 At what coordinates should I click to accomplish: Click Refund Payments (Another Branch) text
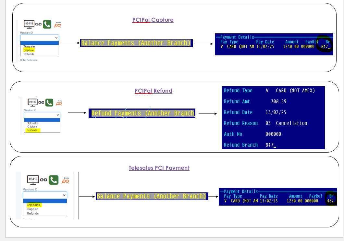[x=142, y=113]
